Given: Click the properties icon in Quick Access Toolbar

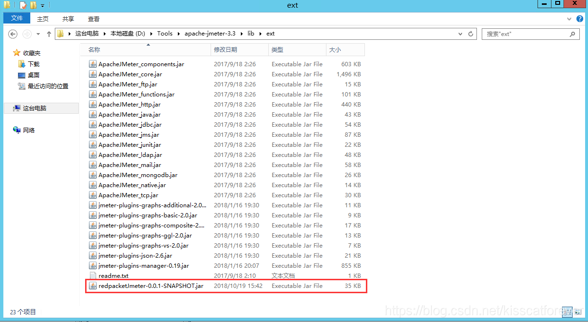Looking at the screenshot, I should click(x=23, y=5).
